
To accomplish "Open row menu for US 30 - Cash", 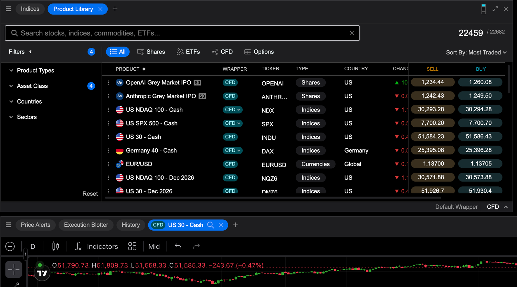I will click(x=109, y=137).
